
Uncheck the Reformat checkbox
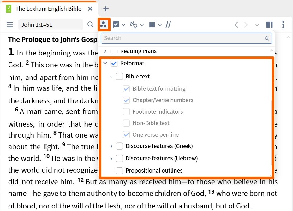tap(114, 63)
